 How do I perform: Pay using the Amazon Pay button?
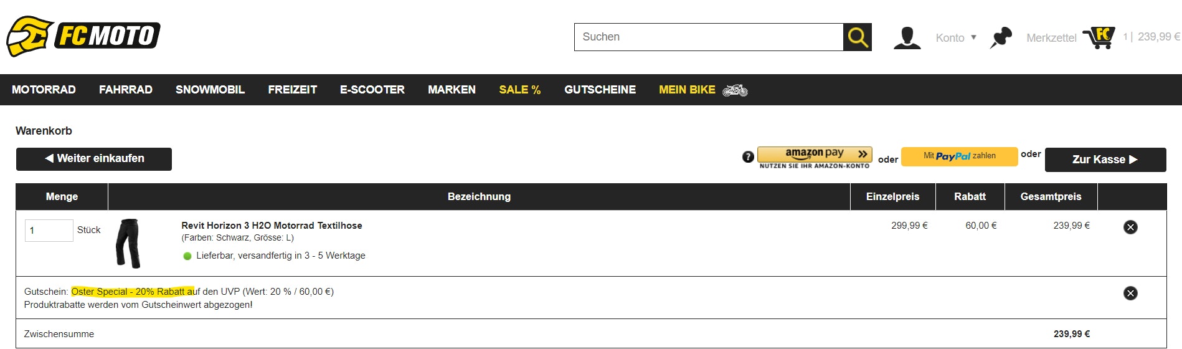point(814,155)
